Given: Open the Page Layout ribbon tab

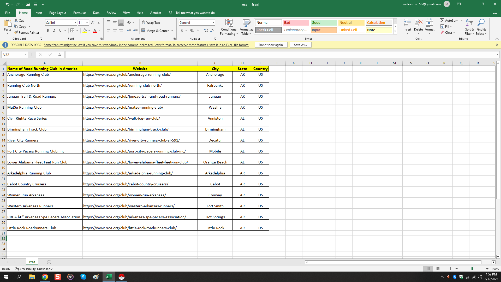Looking at the screenshot, I should click(58, 13).
